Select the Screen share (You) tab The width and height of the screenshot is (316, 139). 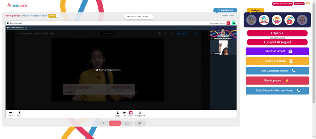pyautogui.click(x=17, y=28)
